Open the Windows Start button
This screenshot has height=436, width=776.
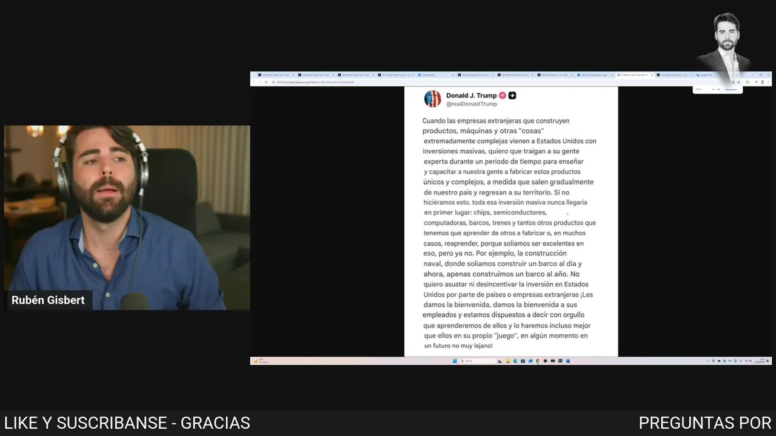pyautogui.click(x=455, y=361)
